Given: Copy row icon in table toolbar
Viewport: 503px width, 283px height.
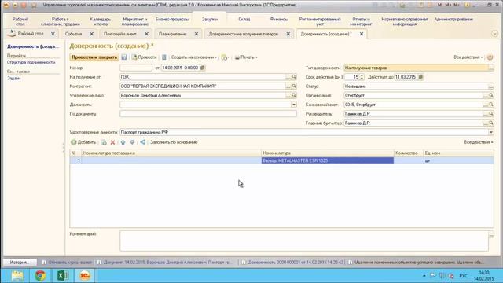Looking at the screenshot, I should 104,142.
